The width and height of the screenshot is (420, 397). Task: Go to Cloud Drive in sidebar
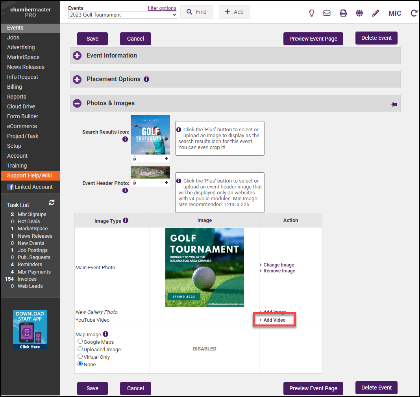[x=21, y=106]
